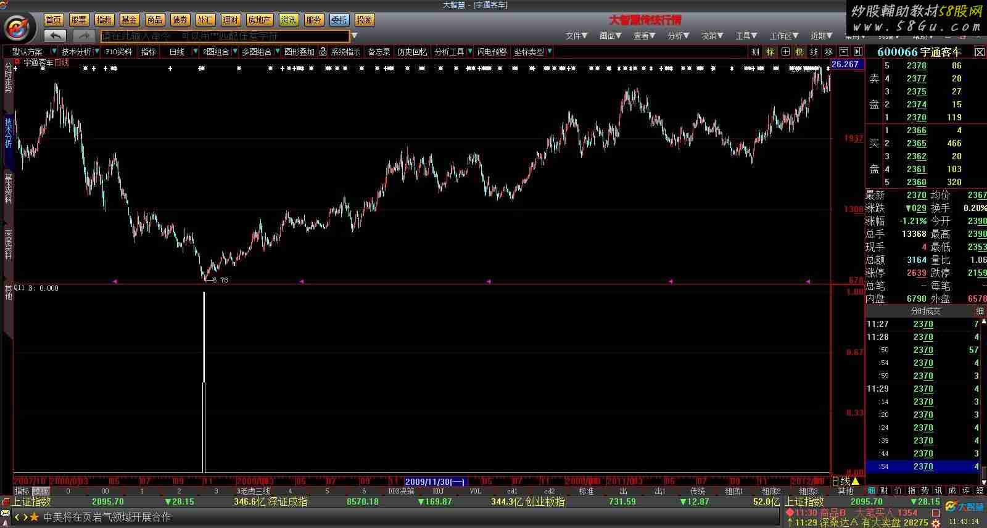Open the 房地产 section
The width and height of the screenshot is (987, 528).
[x=259, y=20]
